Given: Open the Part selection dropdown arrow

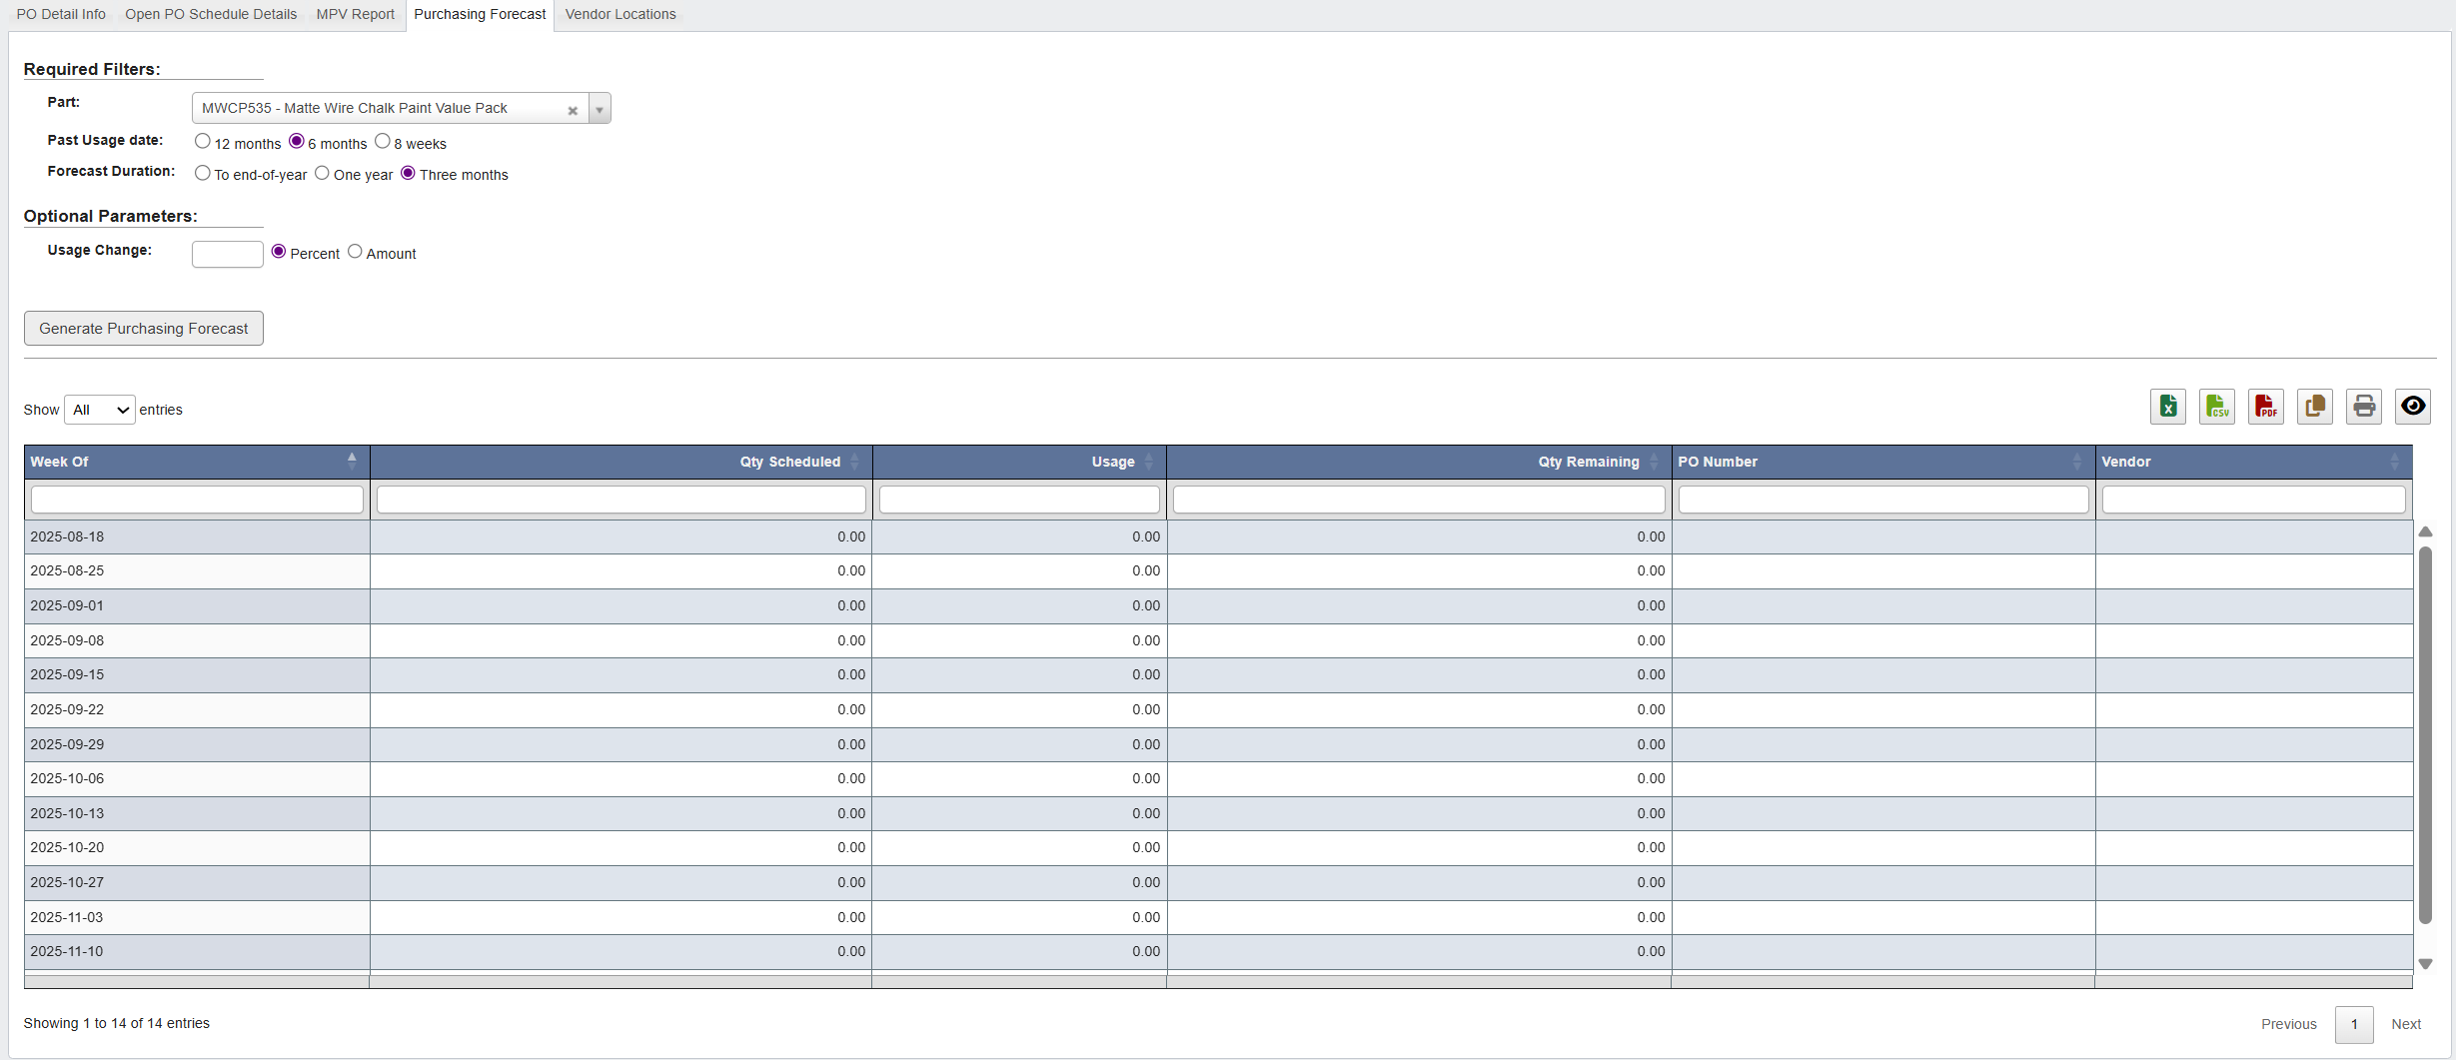Looking at the screenshot, I should [599, 108].
